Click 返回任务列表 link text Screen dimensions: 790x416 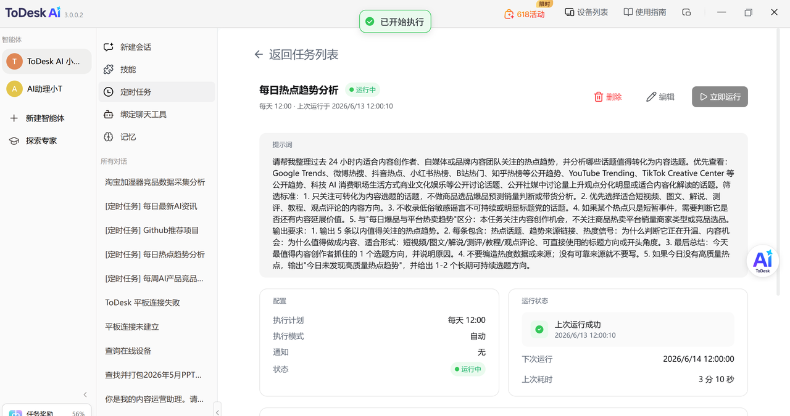click(x=304, y=54)
